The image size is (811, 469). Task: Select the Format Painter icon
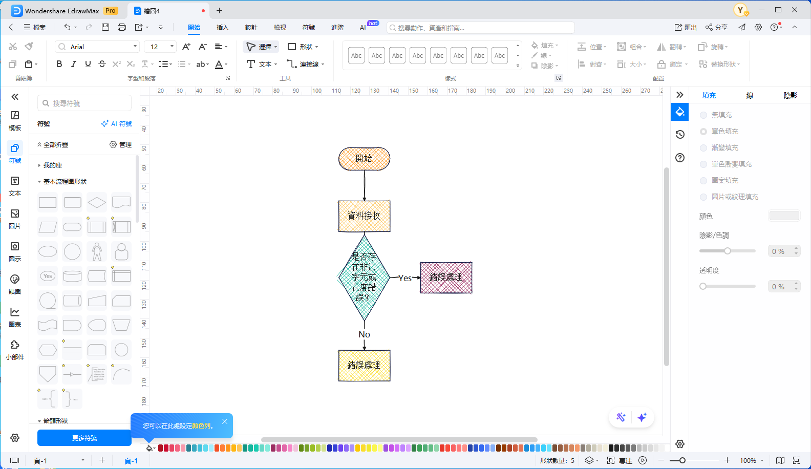[29, 47]
